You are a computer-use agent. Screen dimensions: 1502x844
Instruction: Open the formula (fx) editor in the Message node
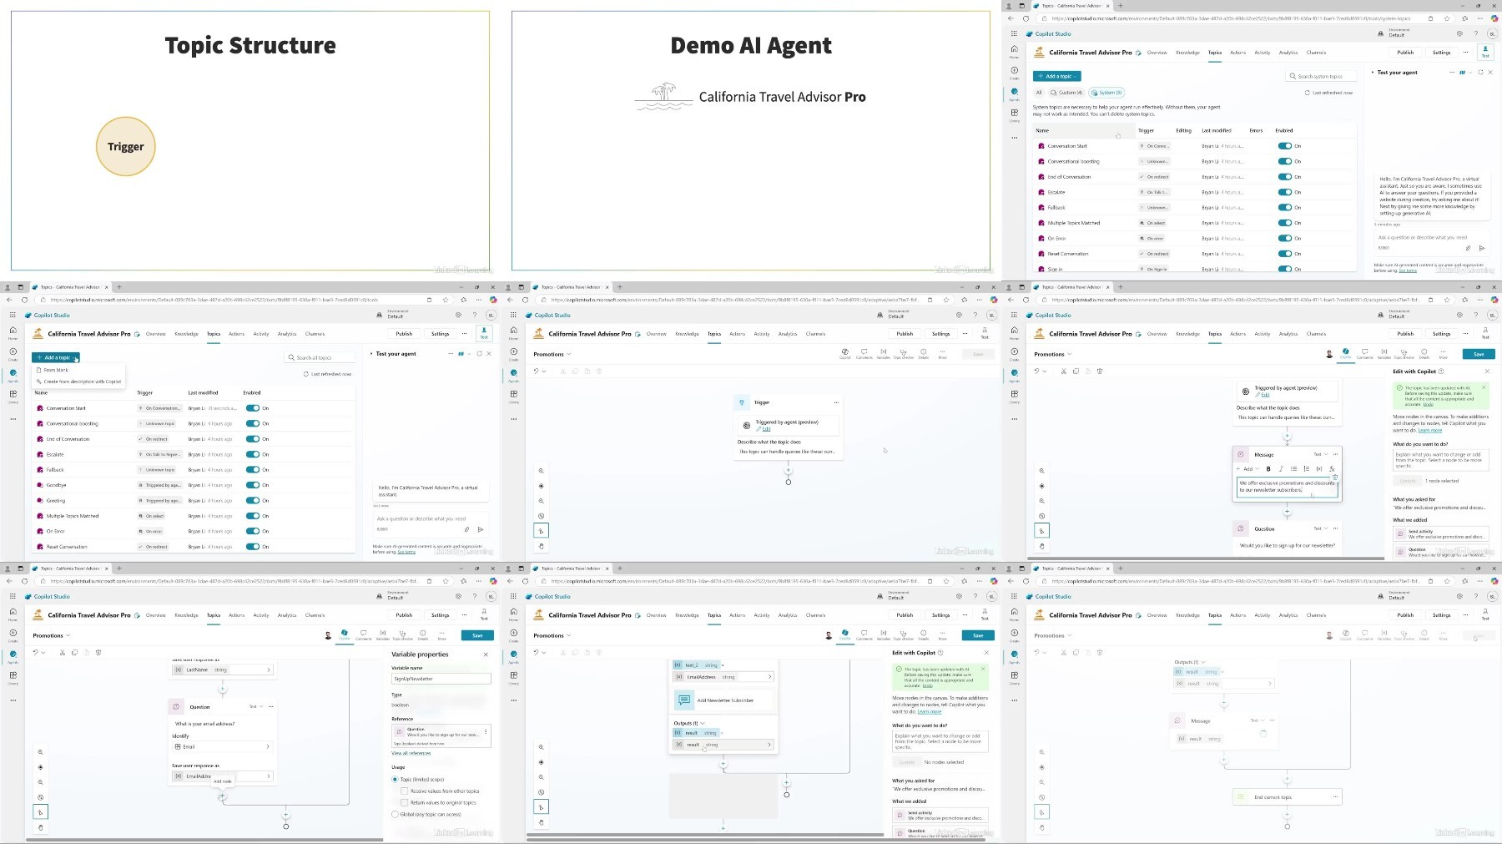point(1332,468)
